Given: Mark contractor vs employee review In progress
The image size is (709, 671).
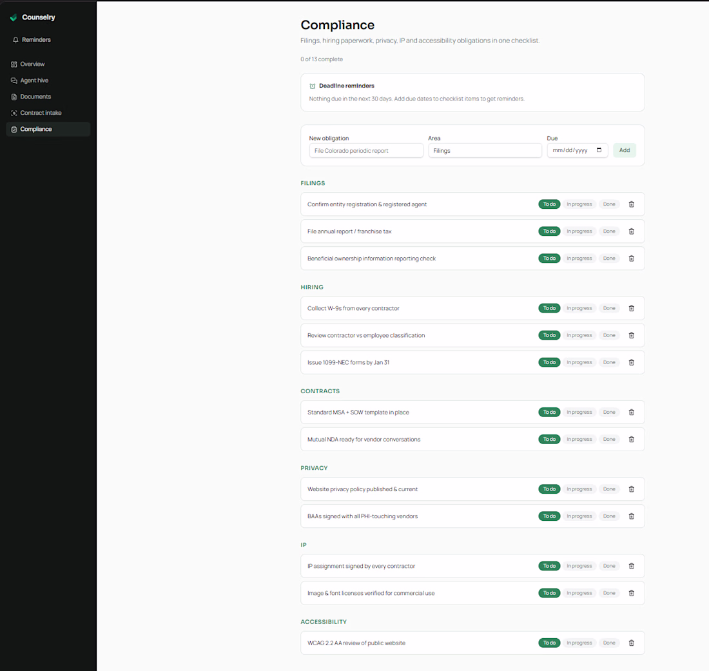Looking at the screenshot, I should coord(579,335).
